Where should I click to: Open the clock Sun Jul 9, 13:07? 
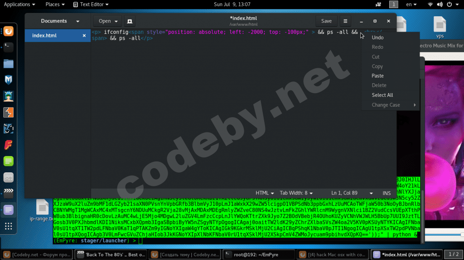[232, 5]
